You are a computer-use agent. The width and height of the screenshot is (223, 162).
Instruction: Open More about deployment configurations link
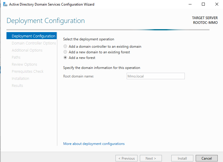pos(94,144)
